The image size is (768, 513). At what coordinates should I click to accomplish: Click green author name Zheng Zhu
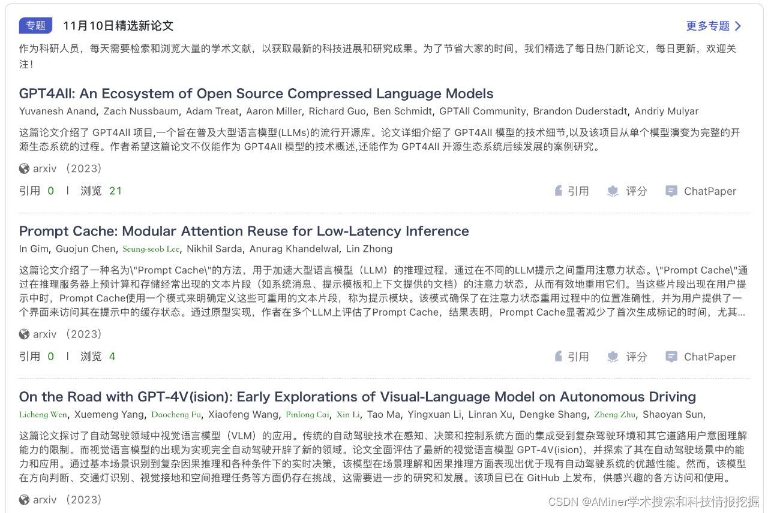tap(614, 414)
